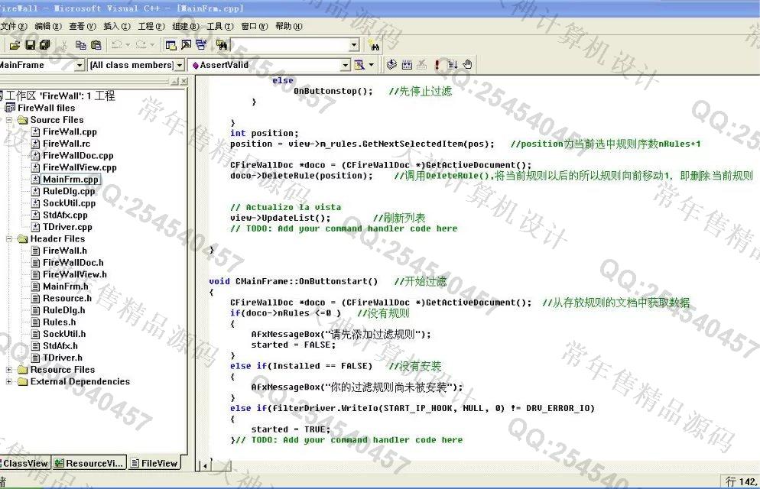
Task: Switch to the ClassView tab
Action: [24, 463]
